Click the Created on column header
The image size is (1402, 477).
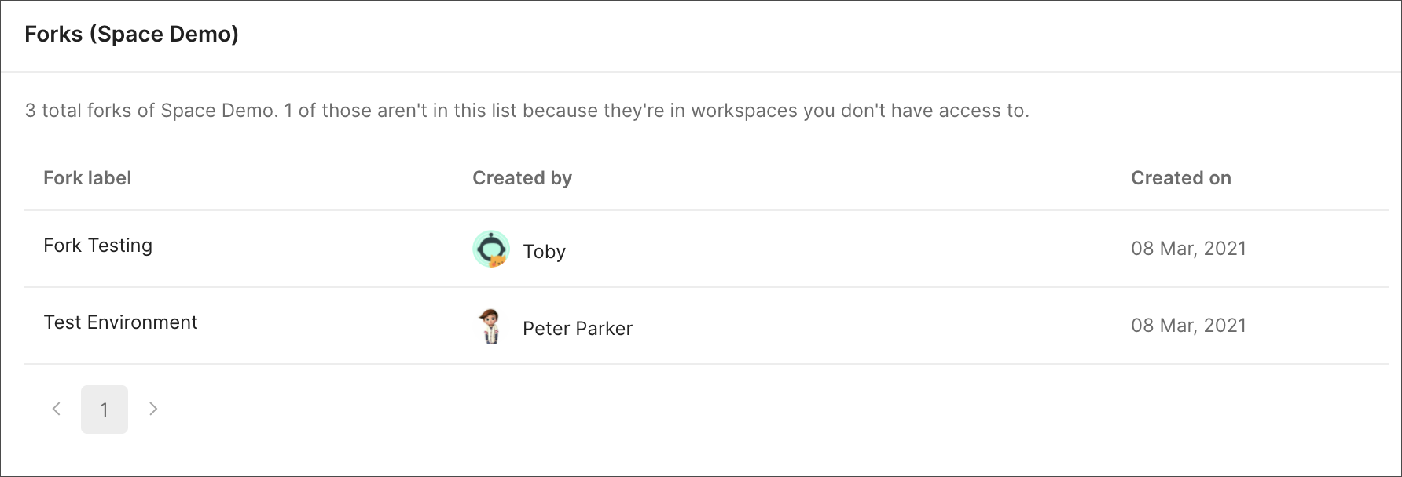click(1180, 178)
